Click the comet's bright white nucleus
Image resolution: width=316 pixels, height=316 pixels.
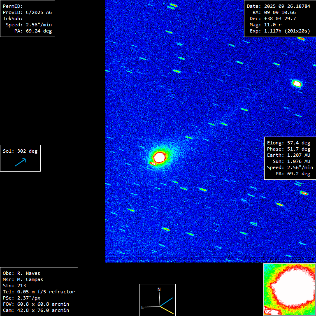click(x=159, y=156)
